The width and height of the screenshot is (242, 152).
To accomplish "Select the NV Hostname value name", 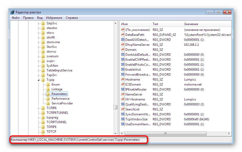I will (x=135, y=99).
